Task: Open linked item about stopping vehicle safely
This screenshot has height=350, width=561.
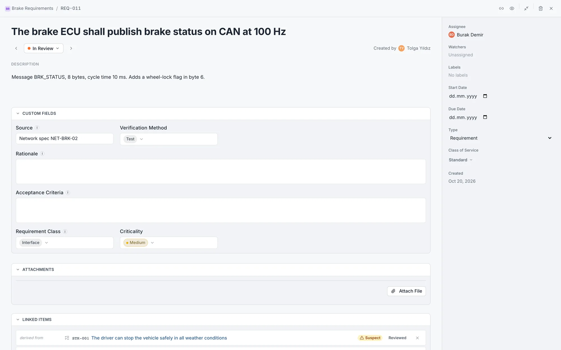Action: click(x=159, y=338)
